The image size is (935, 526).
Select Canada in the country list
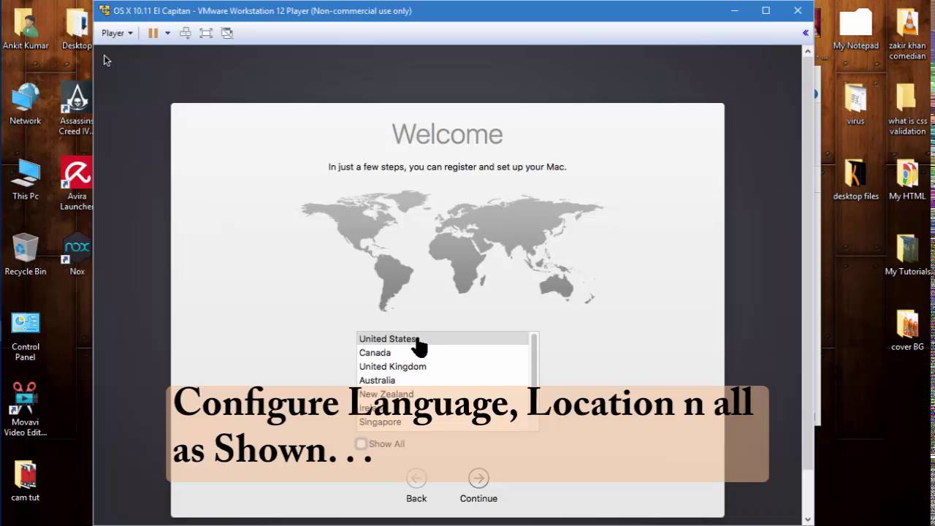click(443, 353)
